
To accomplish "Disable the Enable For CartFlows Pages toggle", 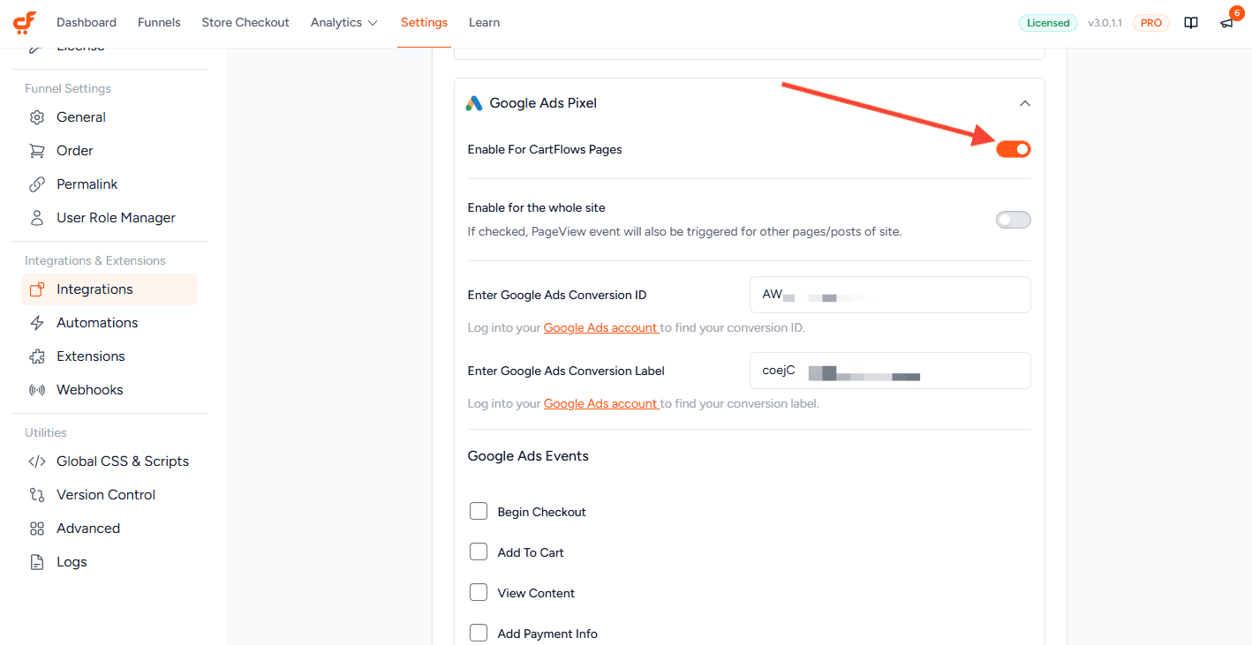I will pyautogui.click(x=1014, y=149).
